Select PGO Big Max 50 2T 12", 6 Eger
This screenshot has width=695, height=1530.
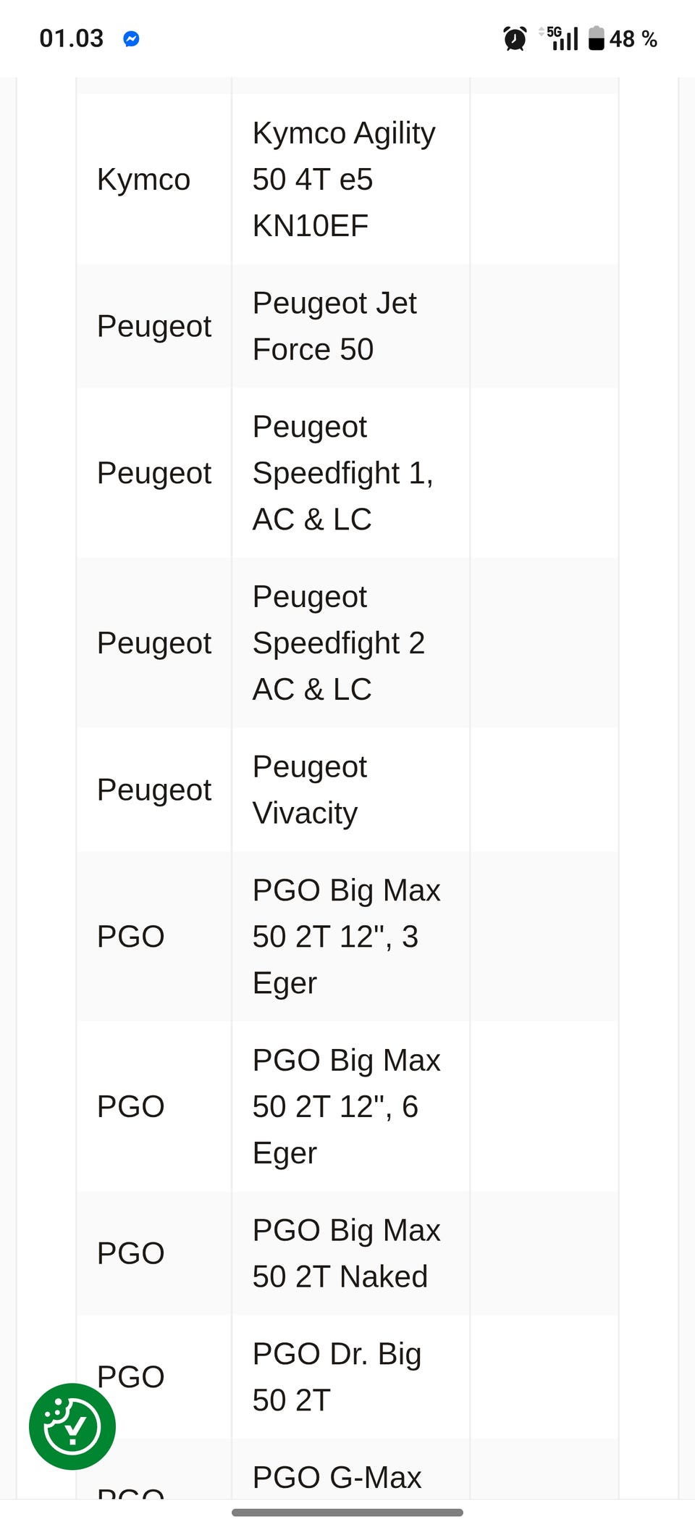pyautogui.click(x=351, y=1106)
